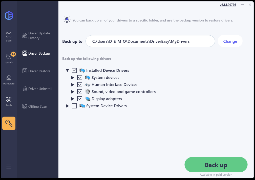This screenshot has width=255, height=180.
Task: Open Driver Uninstall page
Action: pyautogui.click(x=37, y=89)
